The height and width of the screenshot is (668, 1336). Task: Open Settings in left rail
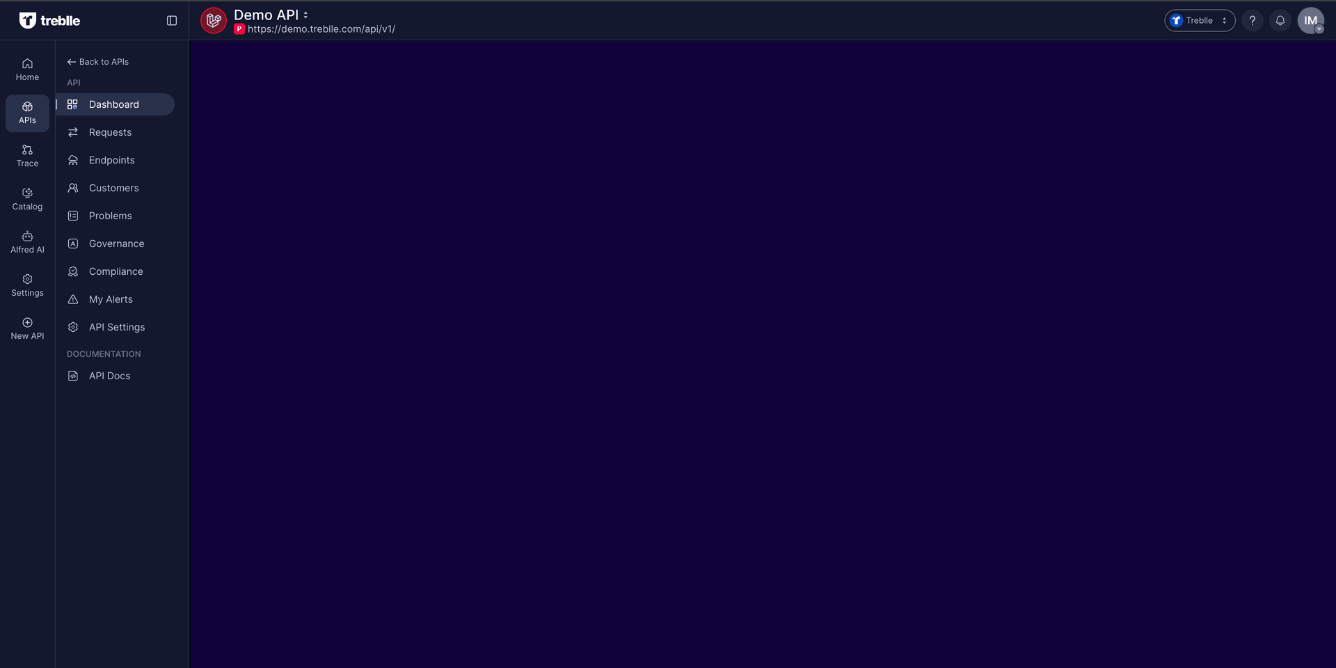tap(27, 285)
